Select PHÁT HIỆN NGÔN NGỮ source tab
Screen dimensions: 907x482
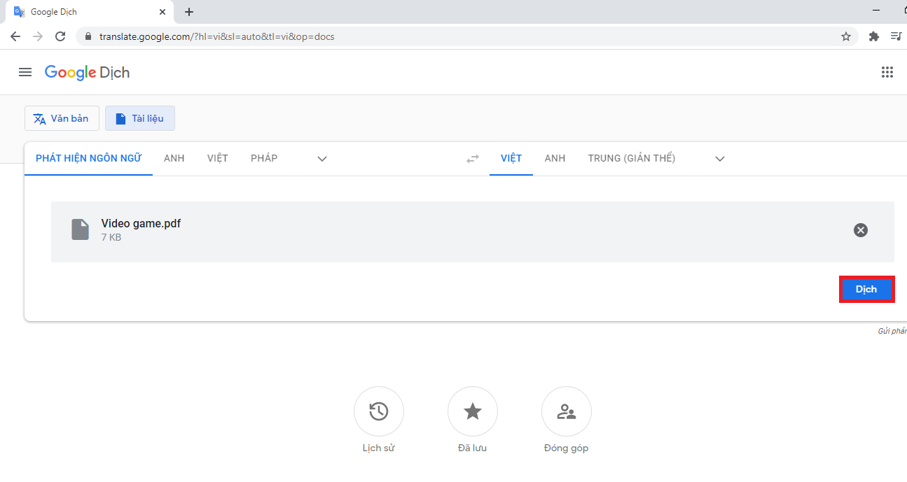coord(88,158)
